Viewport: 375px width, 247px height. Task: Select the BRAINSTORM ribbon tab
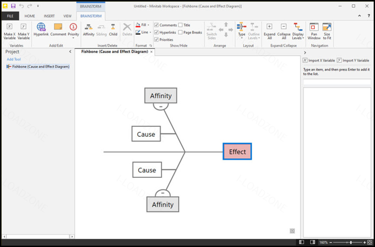coord(91,16)
